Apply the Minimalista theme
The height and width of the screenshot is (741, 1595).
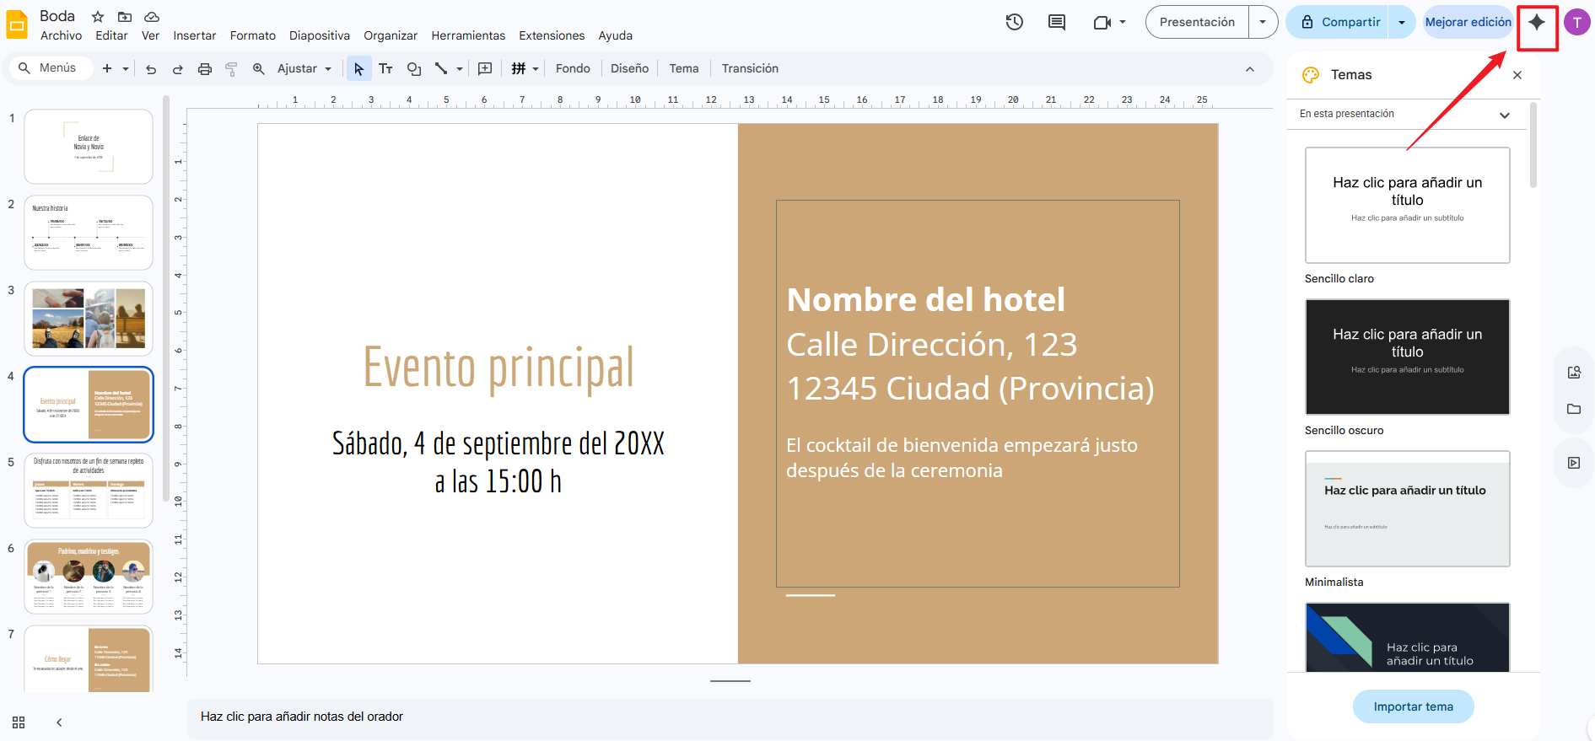click(1407, 508)
